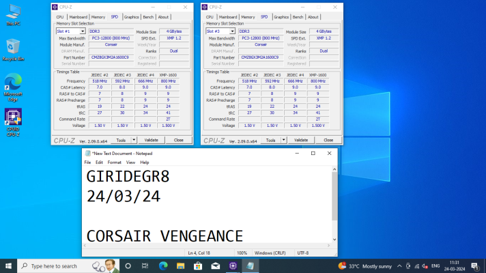
Task: Open Edge from the taskbar
Action: pyautogui.click(x=163, y=266)
